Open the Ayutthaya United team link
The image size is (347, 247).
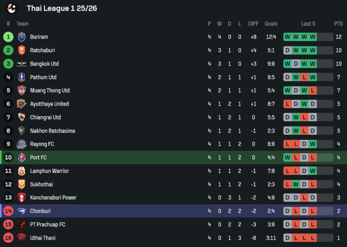pyautogui.click(x=49, y=104)
